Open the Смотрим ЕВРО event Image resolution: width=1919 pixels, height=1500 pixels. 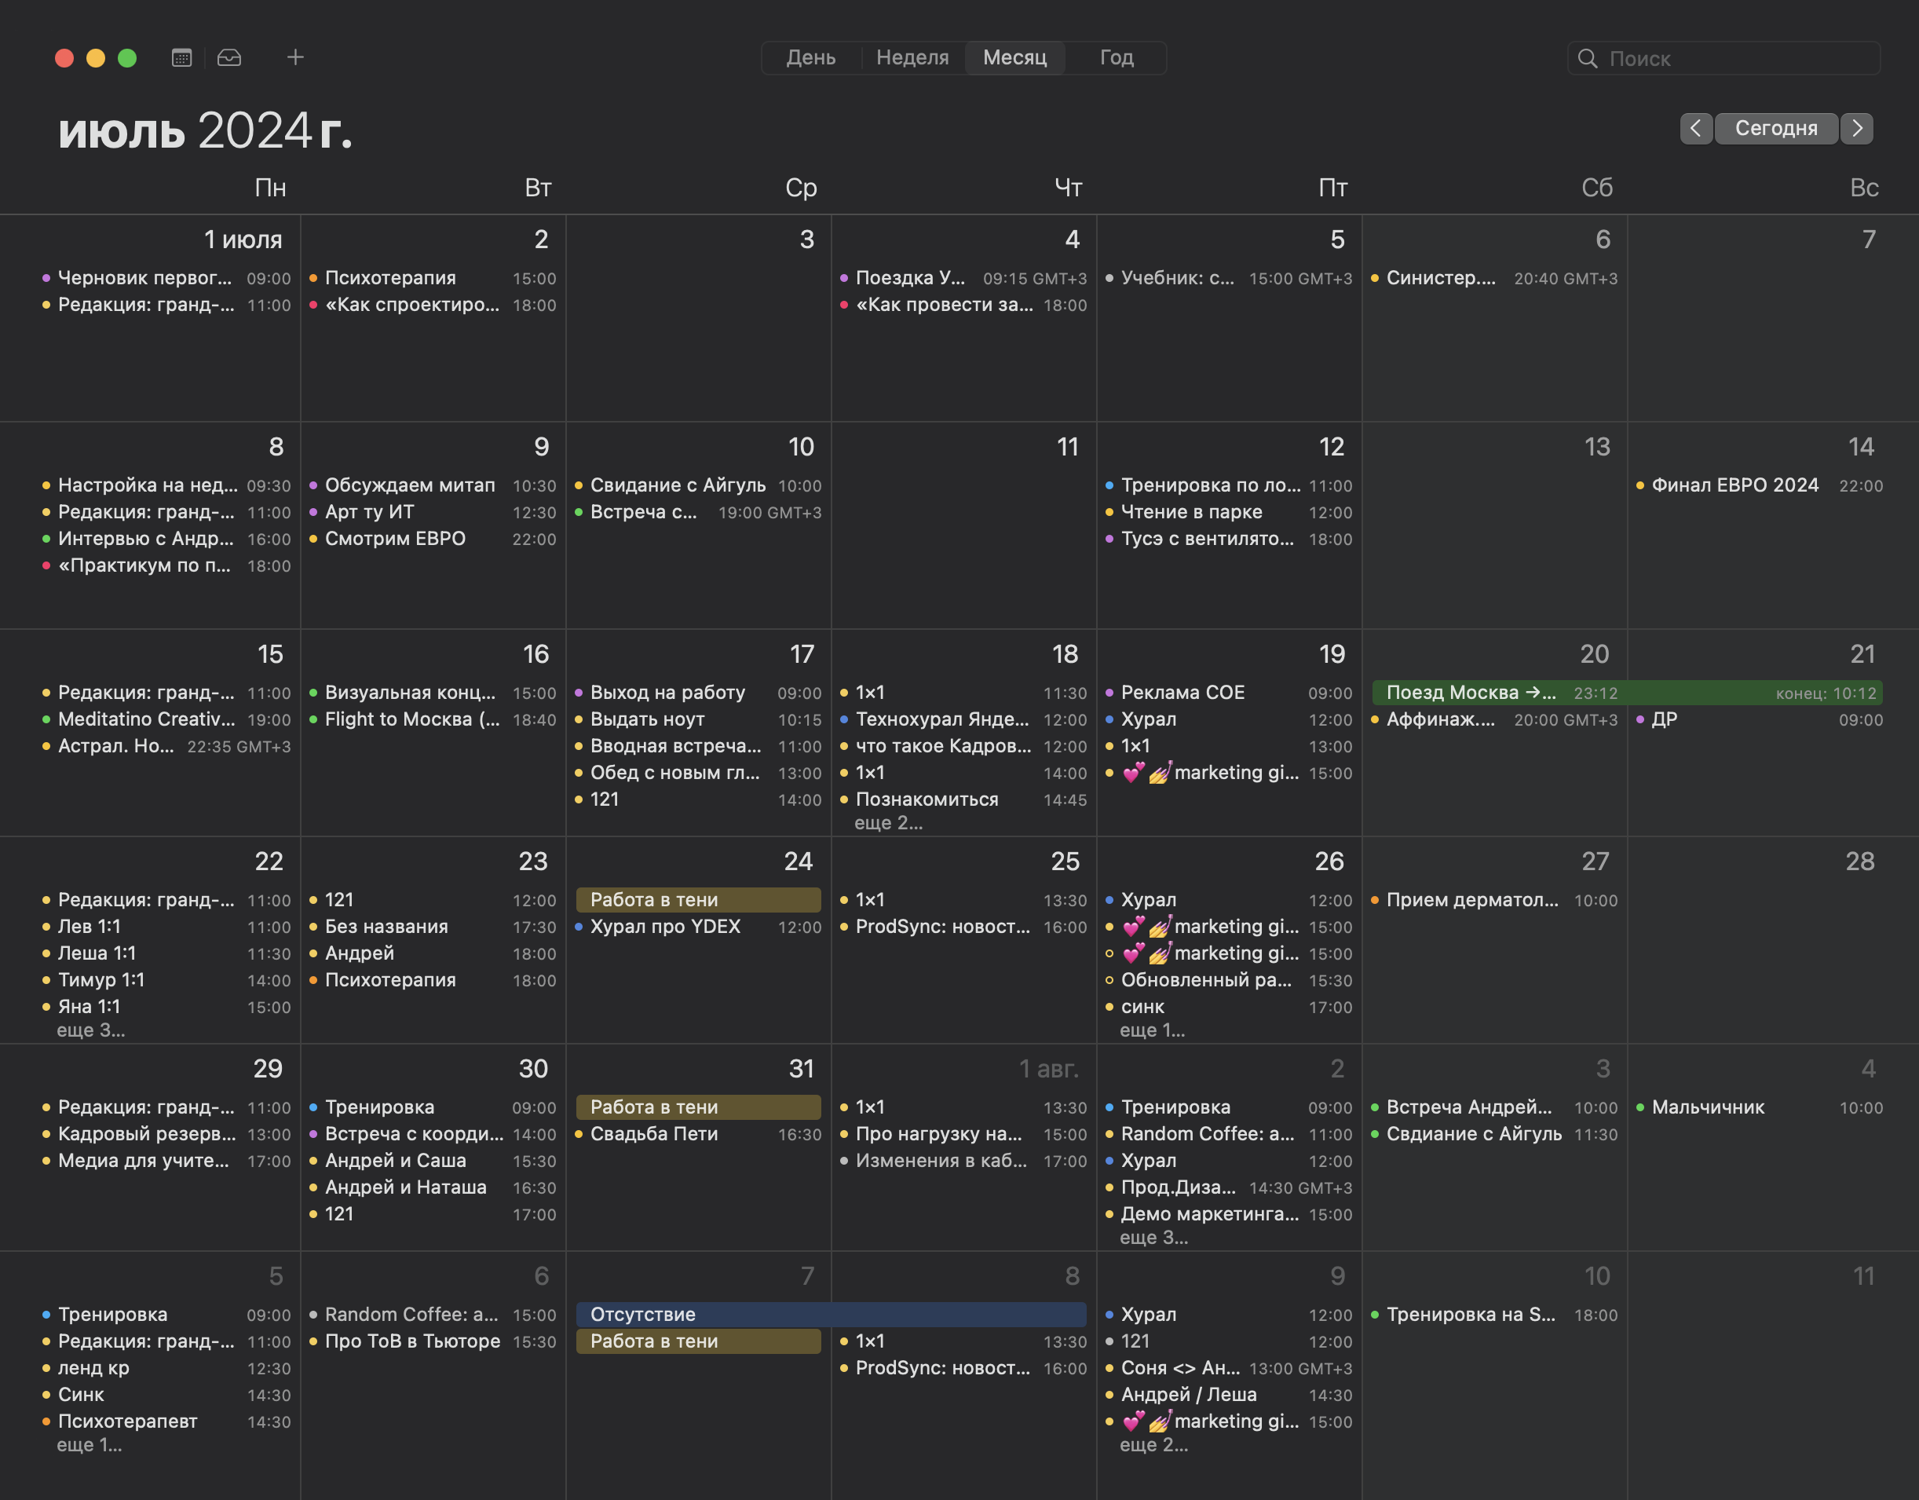433,540
